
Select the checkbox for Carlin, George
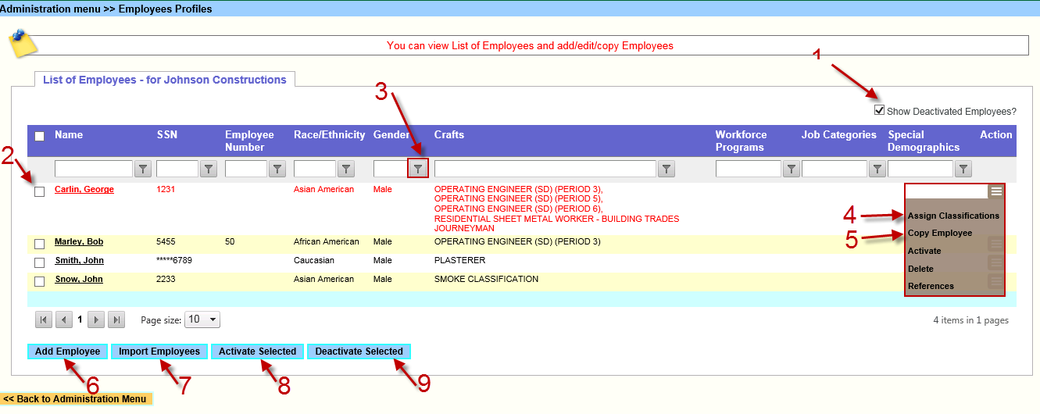coord(40,192)
